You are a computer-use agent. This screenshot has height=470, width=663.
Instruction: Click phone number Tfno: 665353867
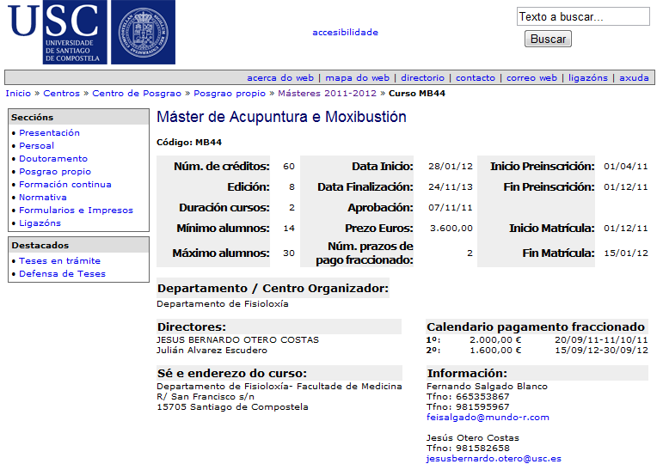click(468, 397)
